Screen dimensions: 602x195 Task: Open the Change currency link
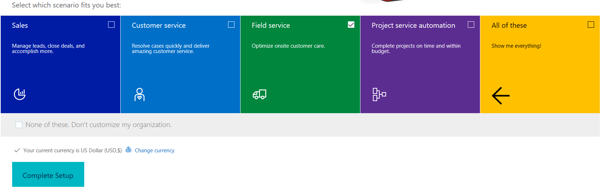click(155, 151)
